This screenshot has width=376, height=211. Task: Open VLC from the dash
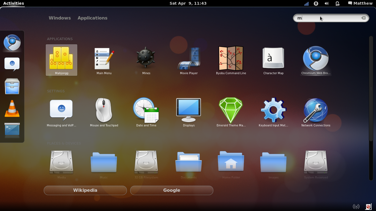click(12, 108)
